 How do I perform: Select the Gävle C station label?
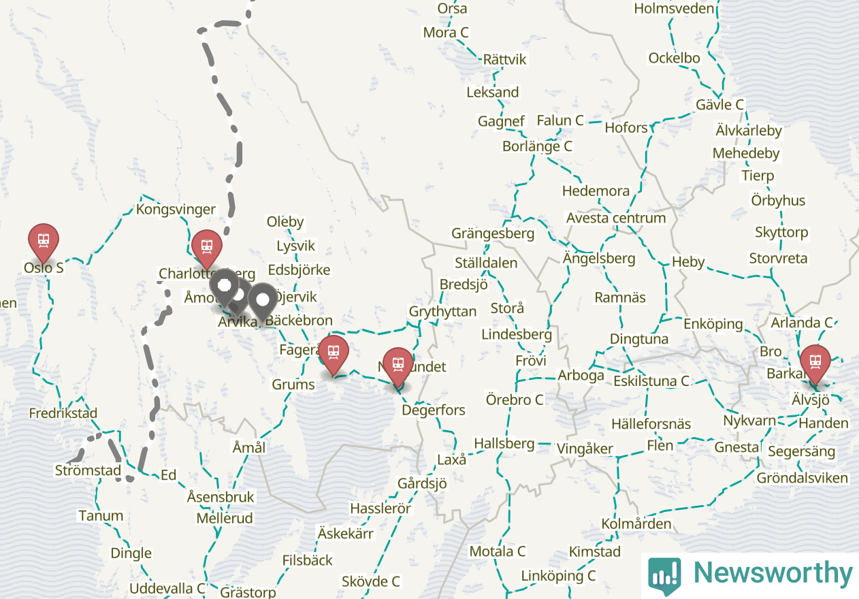(719, 105)
